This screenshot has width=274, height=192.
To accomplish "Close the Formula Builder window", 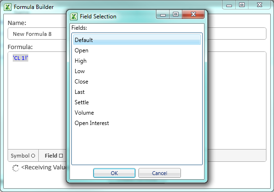I will click(x=259, y=5).
